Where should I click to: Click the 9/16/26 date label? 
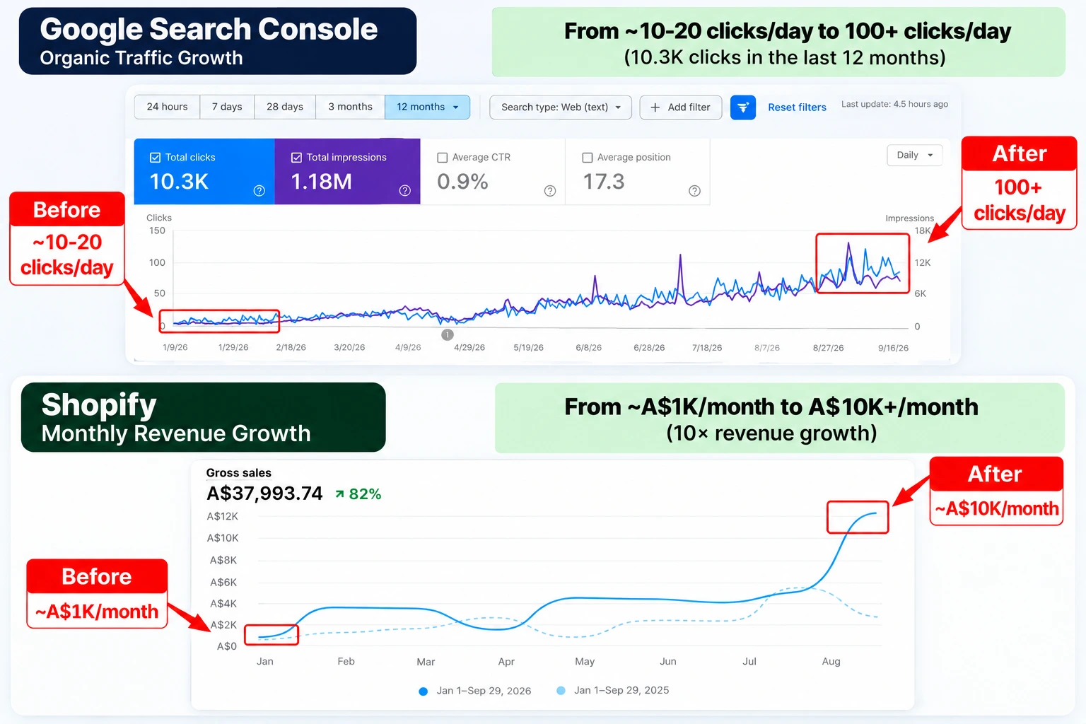[x=893, y=348]
